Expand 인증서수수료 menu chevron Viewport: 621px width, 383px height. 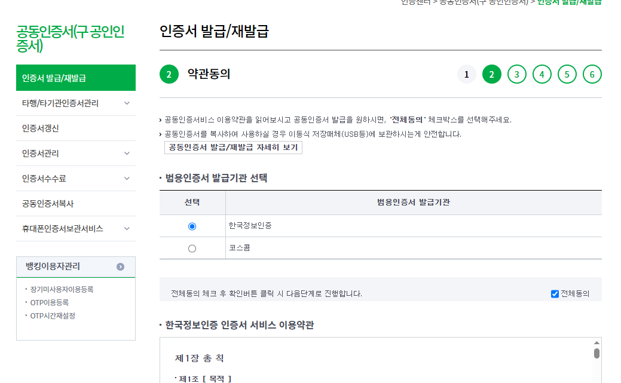[127, 179]
